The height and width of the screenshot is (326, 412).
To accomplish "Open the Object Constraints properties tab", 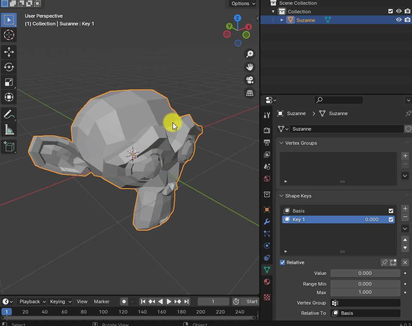I will (267, 258).
